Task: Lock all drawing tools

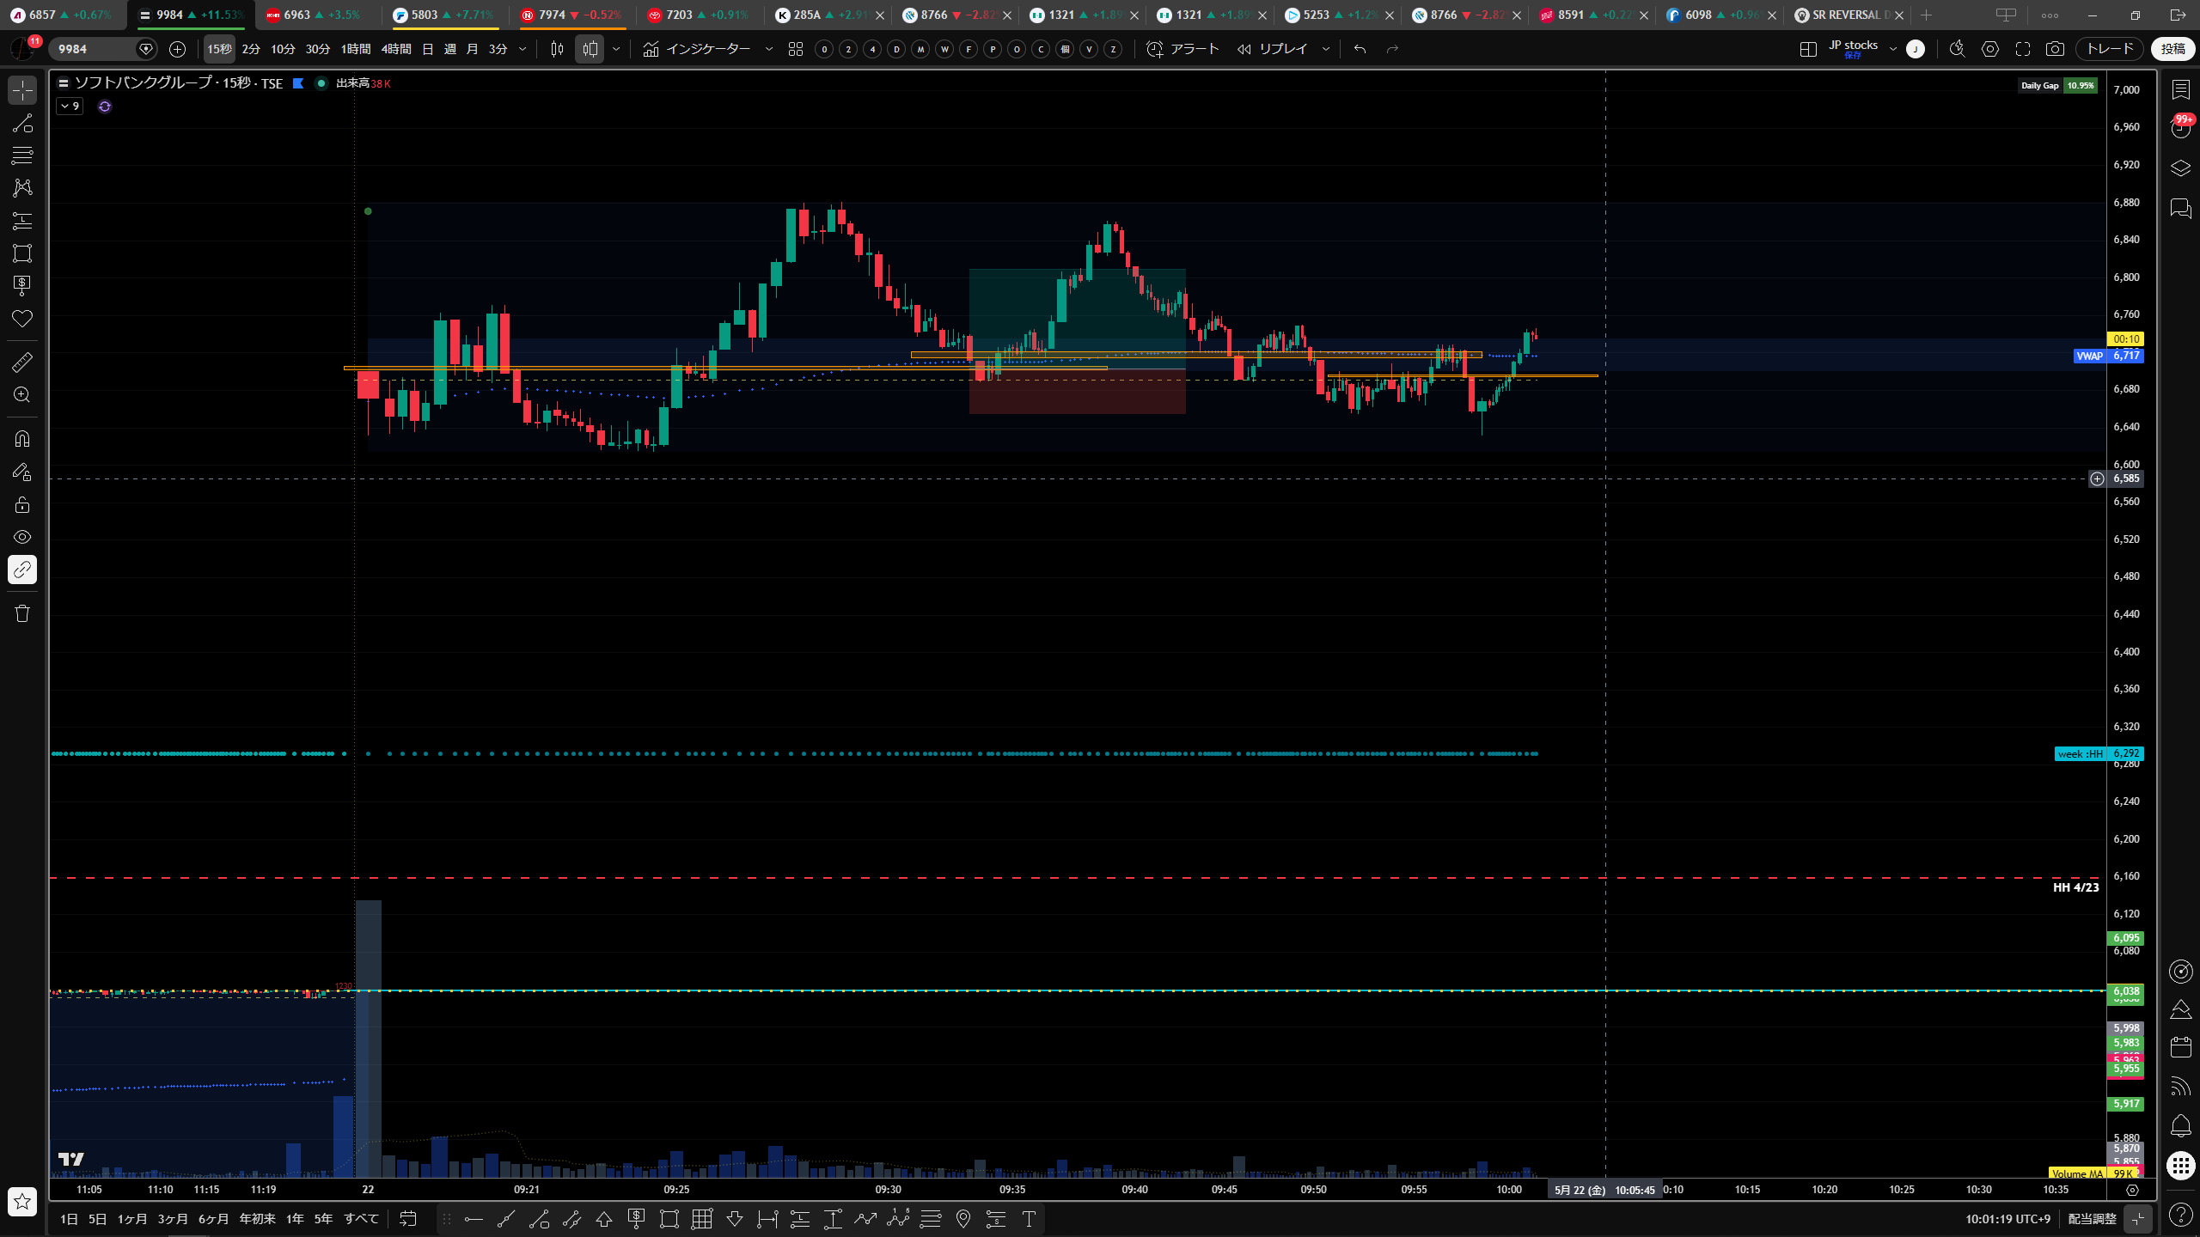Action: pos(22,504)
